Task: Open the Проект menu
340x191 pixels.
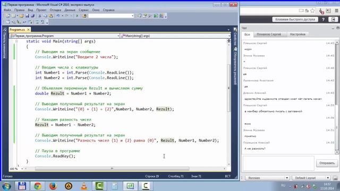Action: coord(41,10)
